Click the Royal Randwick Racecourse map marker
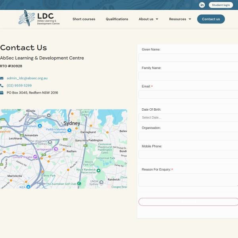This screenshot has width=238, height=238. coord(98,171)
